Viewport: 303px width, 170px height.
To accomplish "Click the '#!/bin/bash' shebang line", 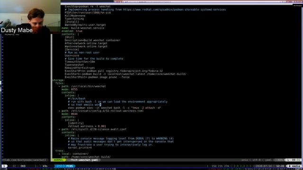I will pos(77,99).
